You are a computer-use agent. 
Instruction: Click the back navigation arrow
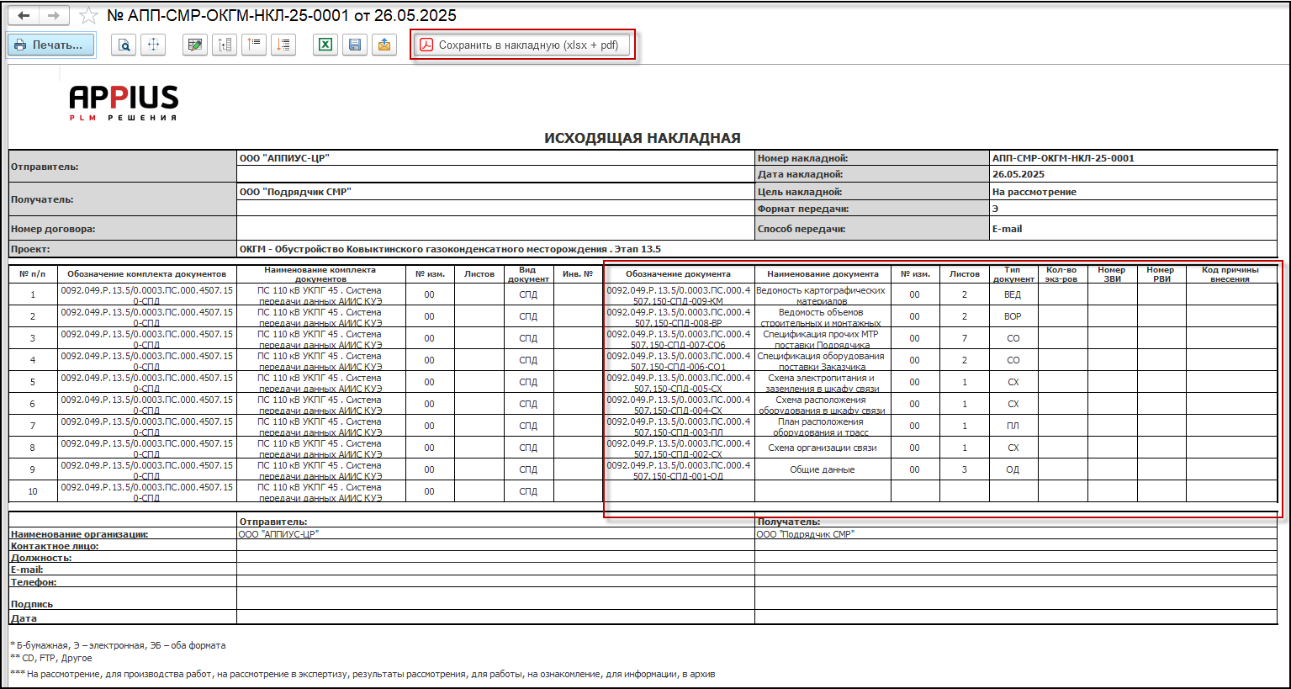24,16
